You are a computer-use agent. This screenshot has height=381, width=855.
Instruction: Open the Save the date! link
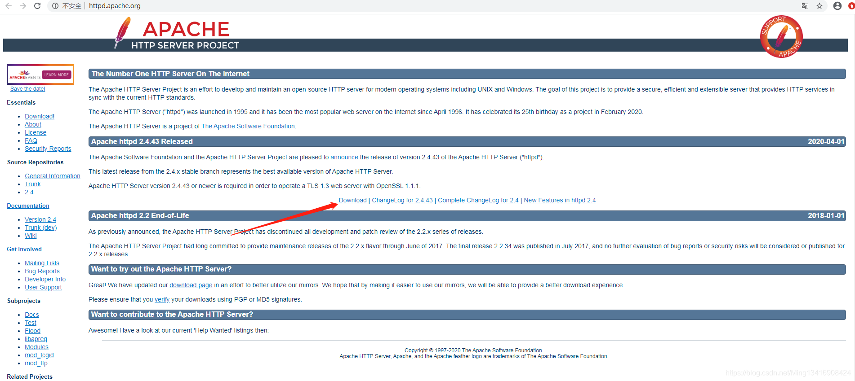point(28,89)
